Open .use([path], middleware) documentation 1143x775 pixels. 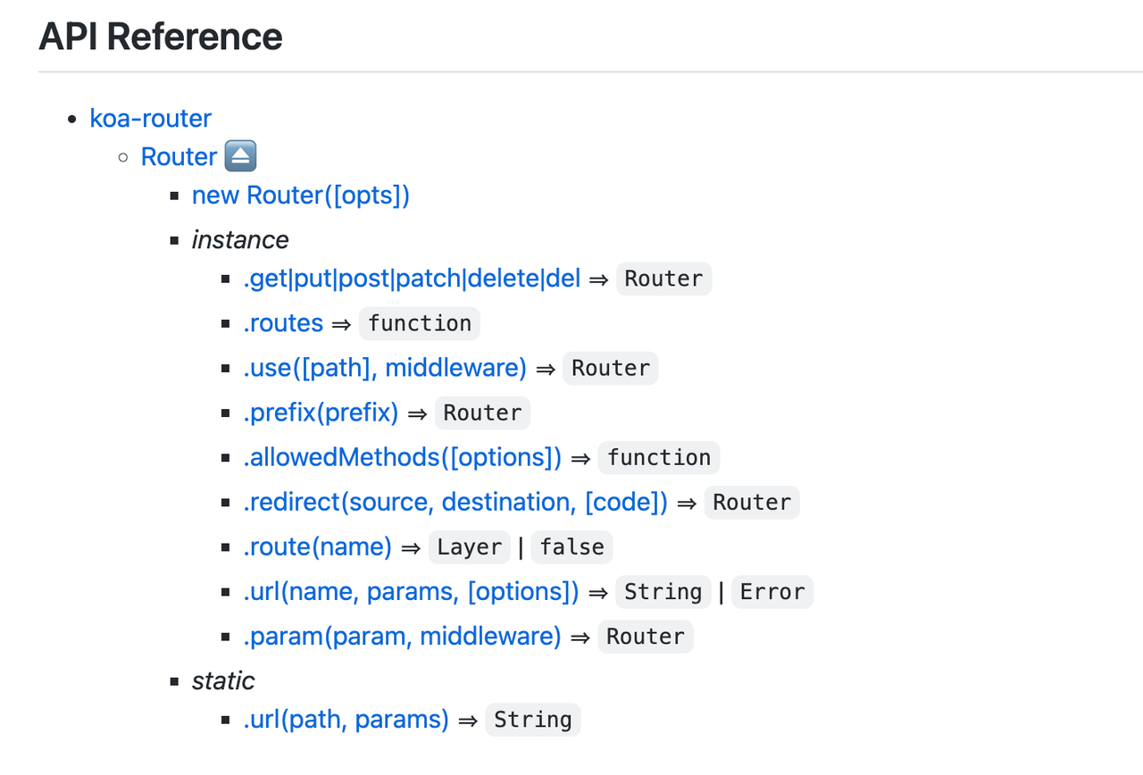click(x=385, y=368)
